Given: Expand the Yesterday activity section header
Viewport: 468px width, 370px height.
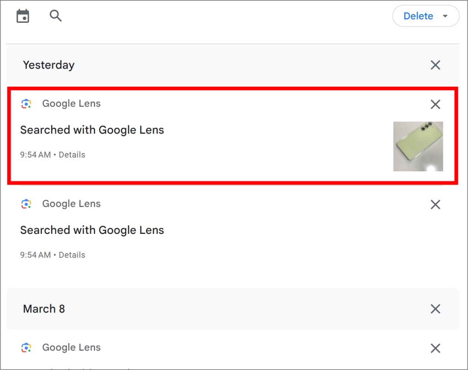Looking at the screenshot, I should pyautogui.click(x=48, y=65).
